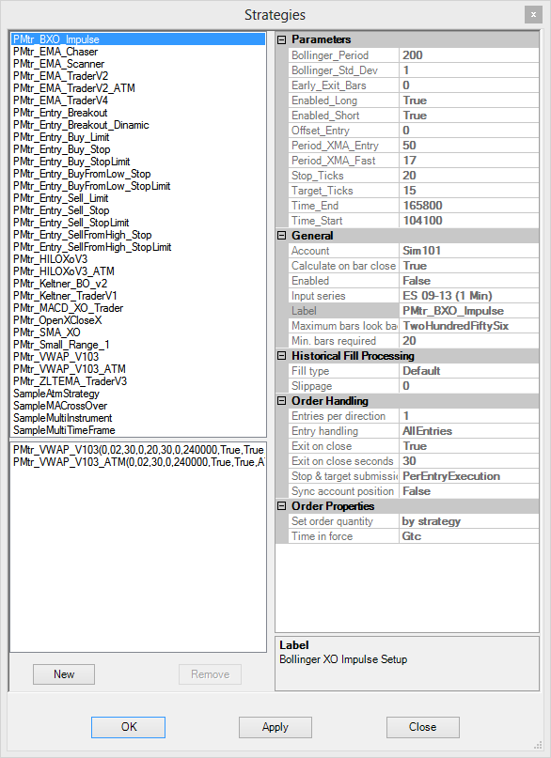The image size is (551, 758).
Task: Edit the Bollinger_Period value 200
Action: tap(469, 55)
